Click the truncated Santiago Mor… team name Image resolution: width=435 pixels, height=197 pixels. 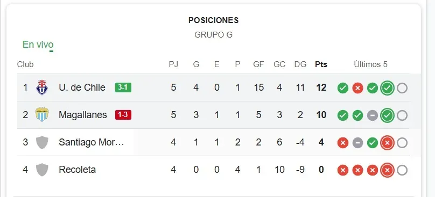point(92,142)
